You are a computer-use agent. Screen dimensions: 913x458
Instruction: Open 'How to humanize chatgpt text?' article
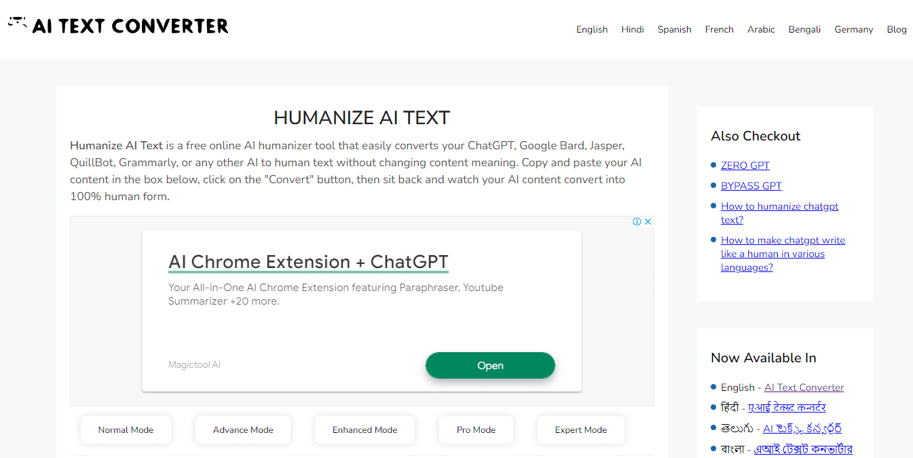coord(779,212)
